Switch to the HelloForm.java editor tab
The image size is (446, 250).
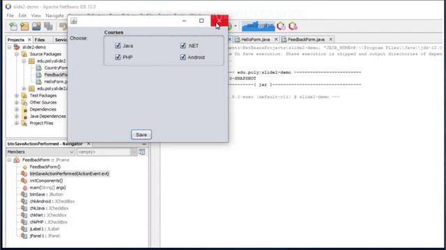tap(256, 40)
